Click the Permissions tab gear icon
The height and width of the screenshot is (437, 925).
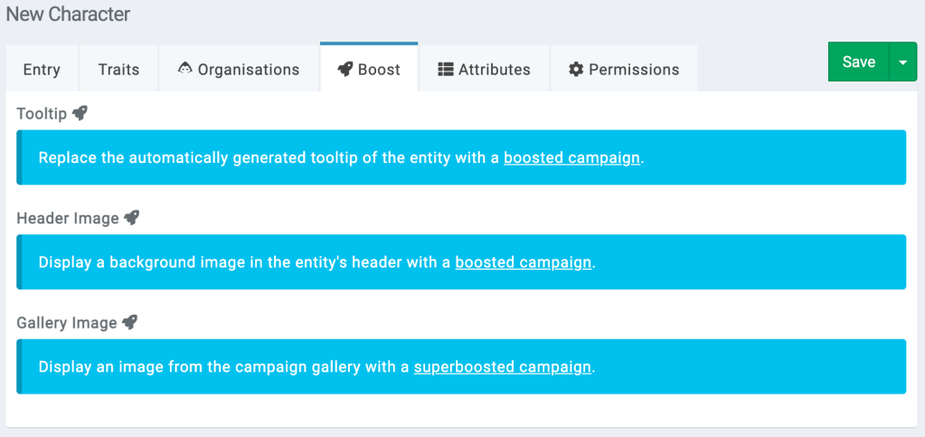[576, 69]
